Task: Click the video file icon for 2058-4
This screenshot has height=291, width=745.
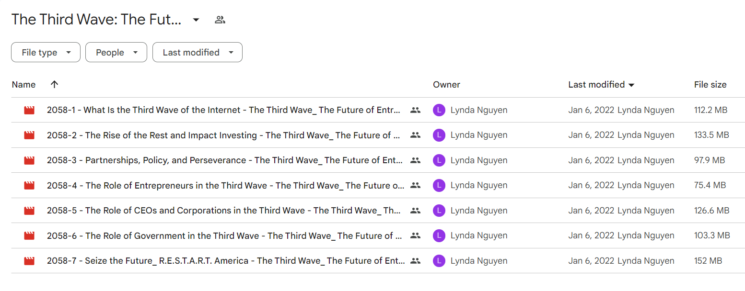Action: [29, 185]
